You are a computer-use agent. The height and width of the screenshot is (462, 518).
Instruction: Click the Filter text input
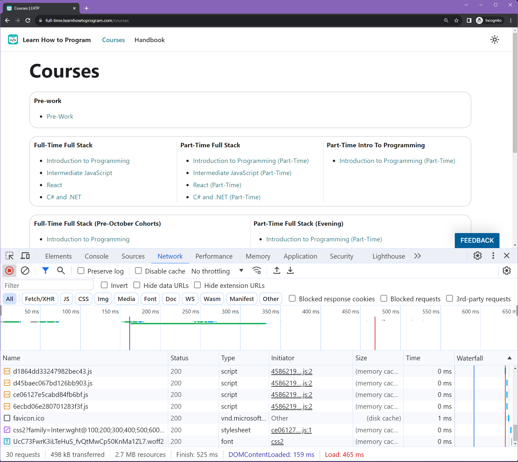tap(48, 285)
